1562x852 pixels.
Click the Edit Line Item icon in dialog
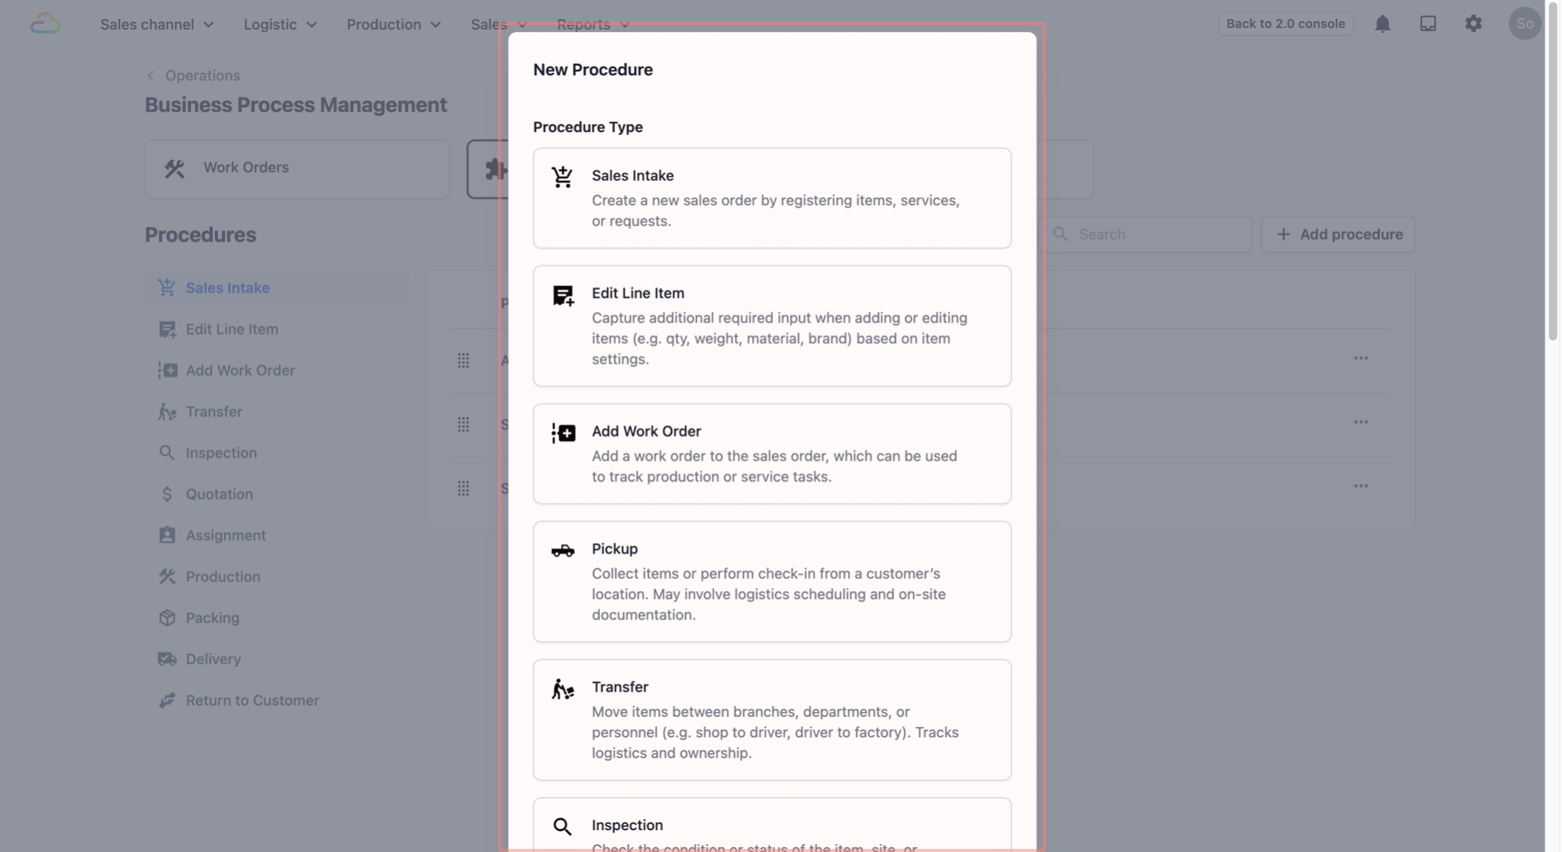click(563, 296)
